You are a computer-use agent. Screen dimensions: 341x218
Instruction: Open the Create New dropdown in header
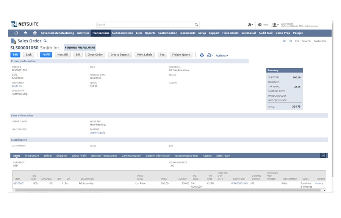point(250,25)
